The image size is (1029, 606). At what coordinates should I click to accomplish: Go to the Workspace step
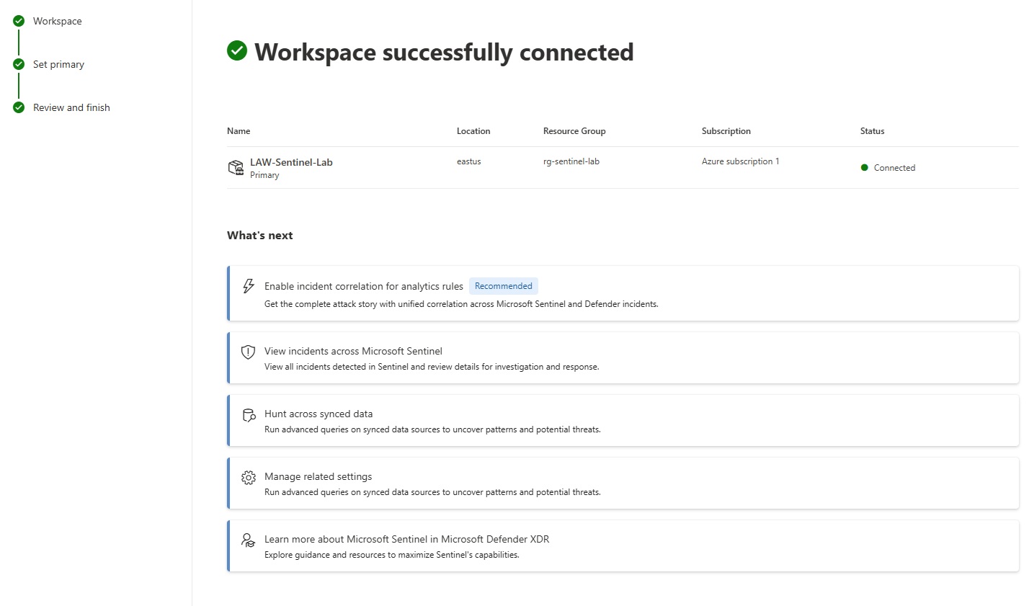(x=58, y=21)
